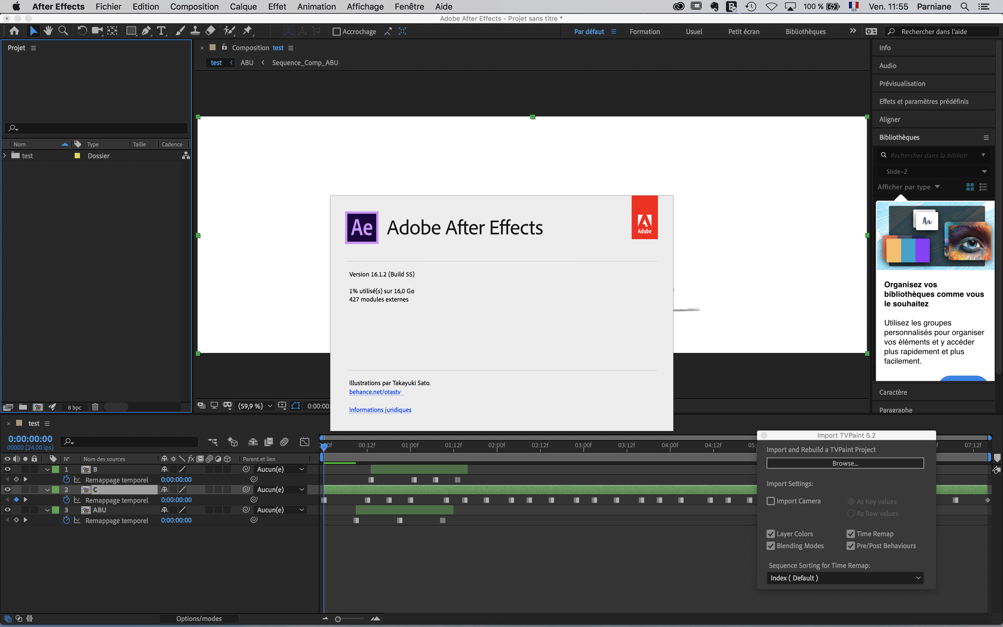
Task: Open the behance.net/otastv link
Action: [x=375, y=392]
